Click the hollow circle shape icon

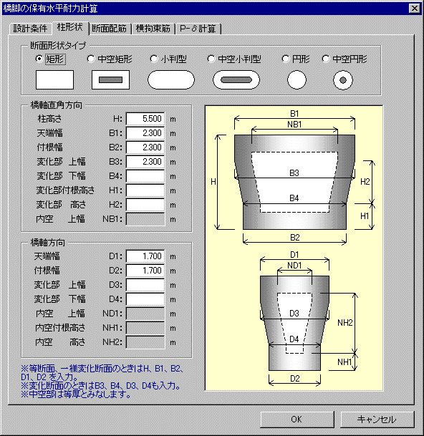pyautogui.click(x=343, y=80)
